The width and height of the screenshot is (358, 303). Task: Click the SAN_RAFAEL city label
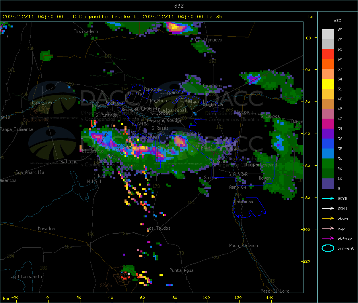click(146, 109)
